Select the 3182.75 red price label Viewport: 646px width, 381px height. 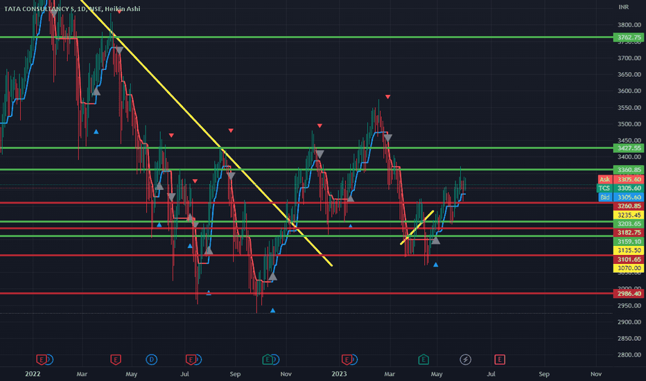click(x=628, y=232)
